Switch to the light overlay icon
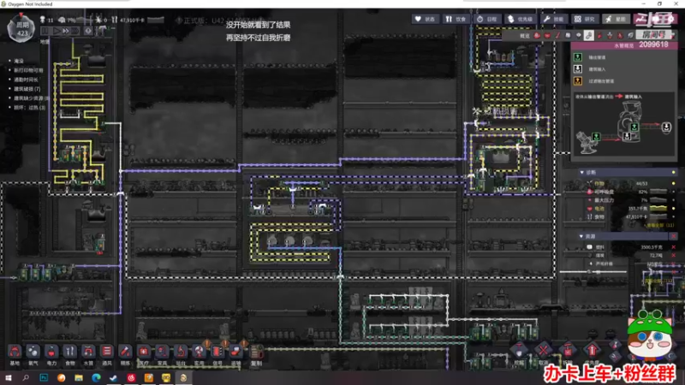This screenshot has height=385, width=685. point(579,36)
